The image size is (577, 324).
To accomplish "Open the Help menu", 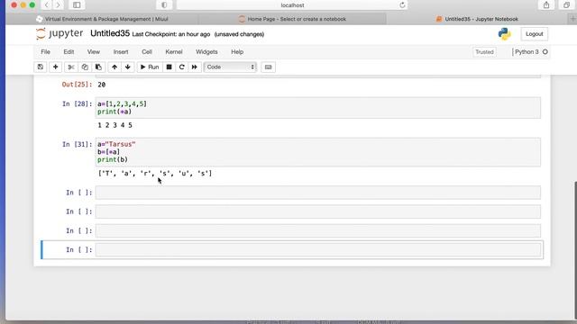I will [x=237, y=52].
